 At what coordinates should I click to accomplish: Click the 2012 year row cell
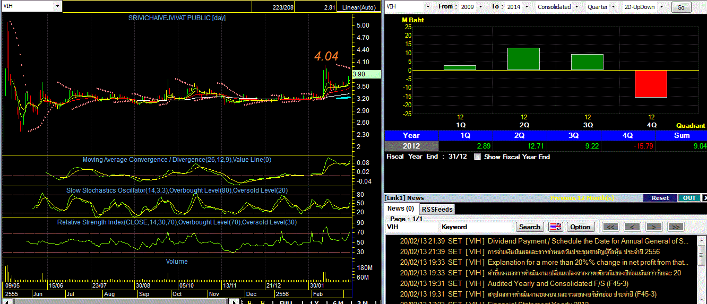411,146
